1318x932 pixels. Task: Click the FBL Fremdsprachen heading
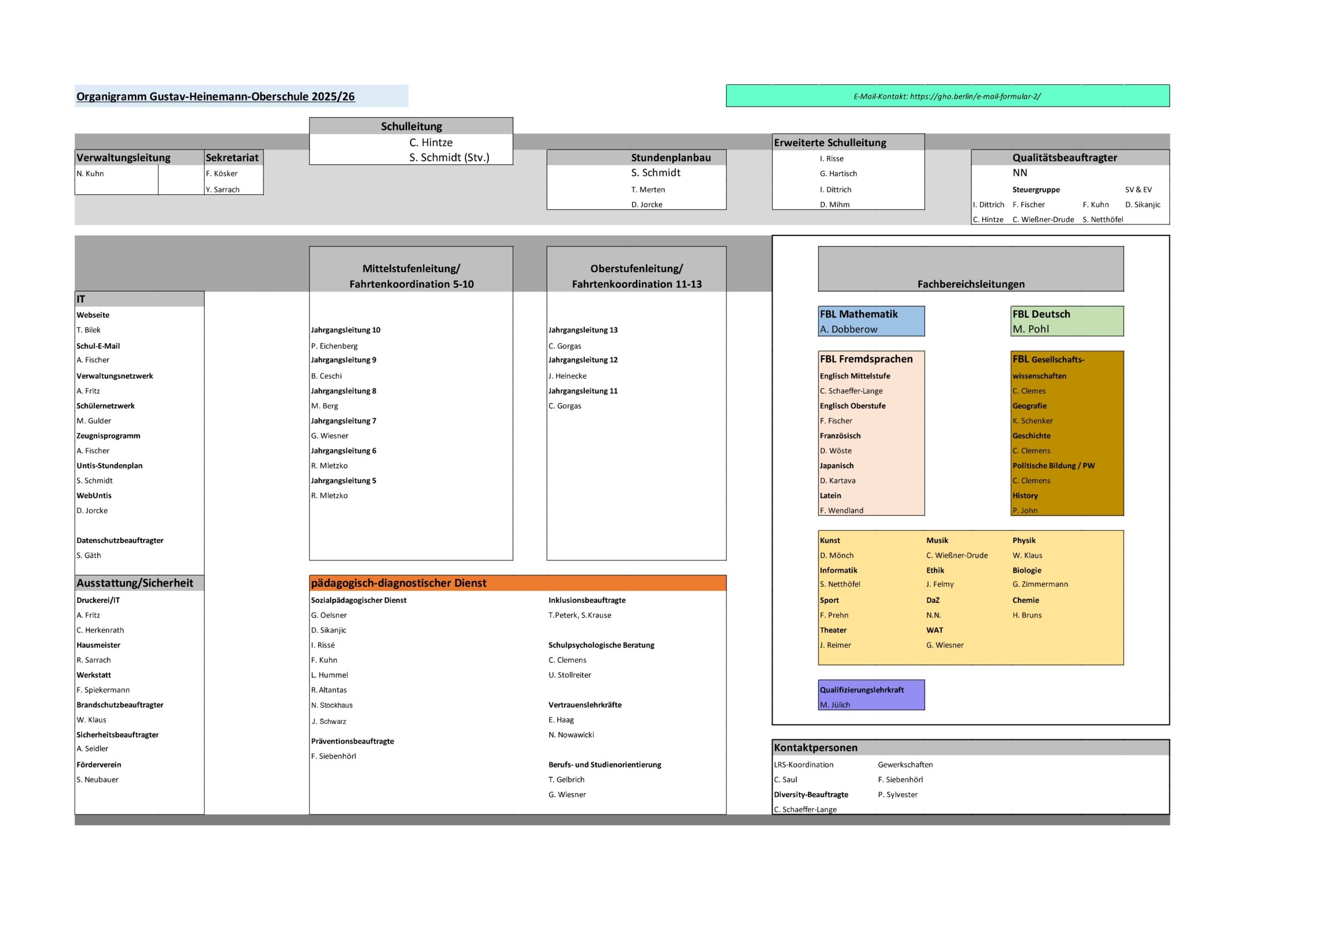(x=865, y=359)
